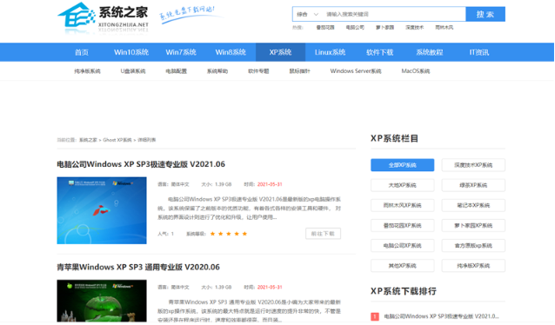The image size is (555, 325).
Task: Click the date 2021-05-31 of 电脑公司 XP
Action: (x=270, y=184)
